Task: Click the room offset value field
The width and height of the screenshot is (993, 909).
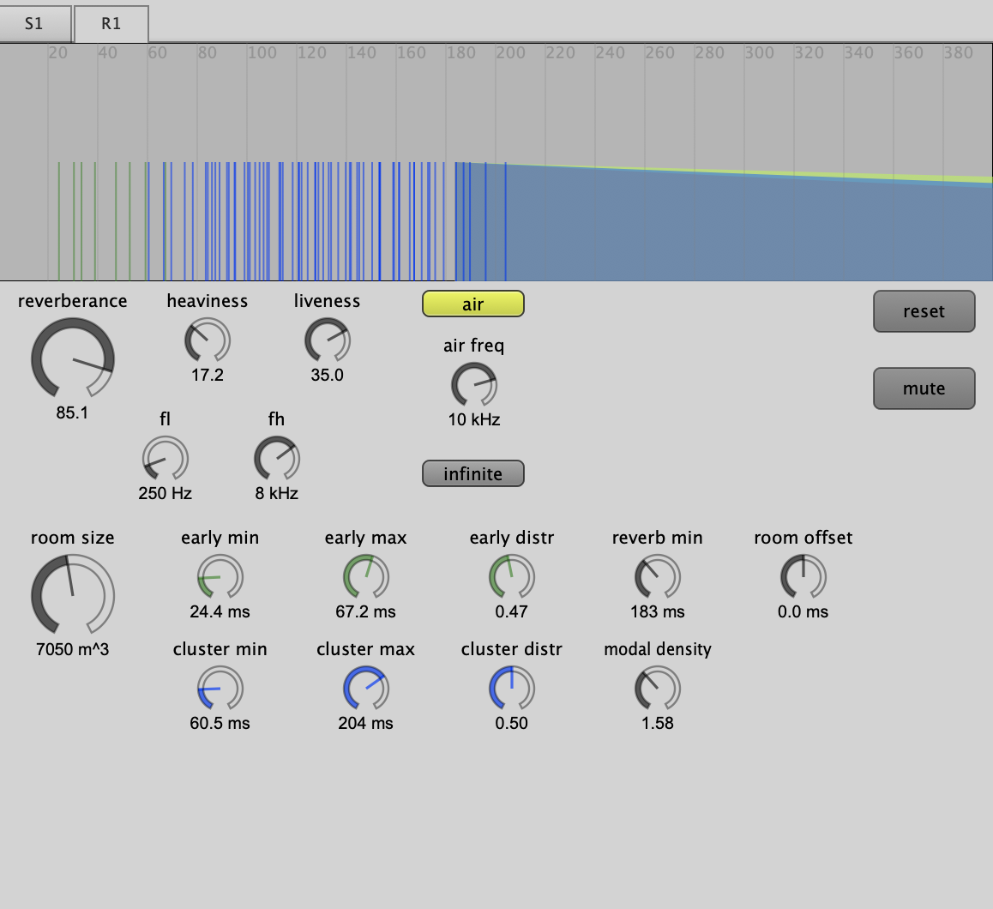Action: pos(803,612)
